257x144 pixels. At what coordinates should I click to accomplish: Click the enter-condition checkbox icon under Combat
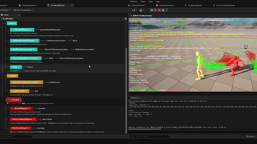pos(8,103)
